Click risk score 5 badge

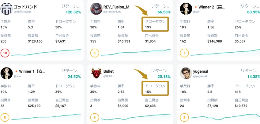(x=95, y=53)
